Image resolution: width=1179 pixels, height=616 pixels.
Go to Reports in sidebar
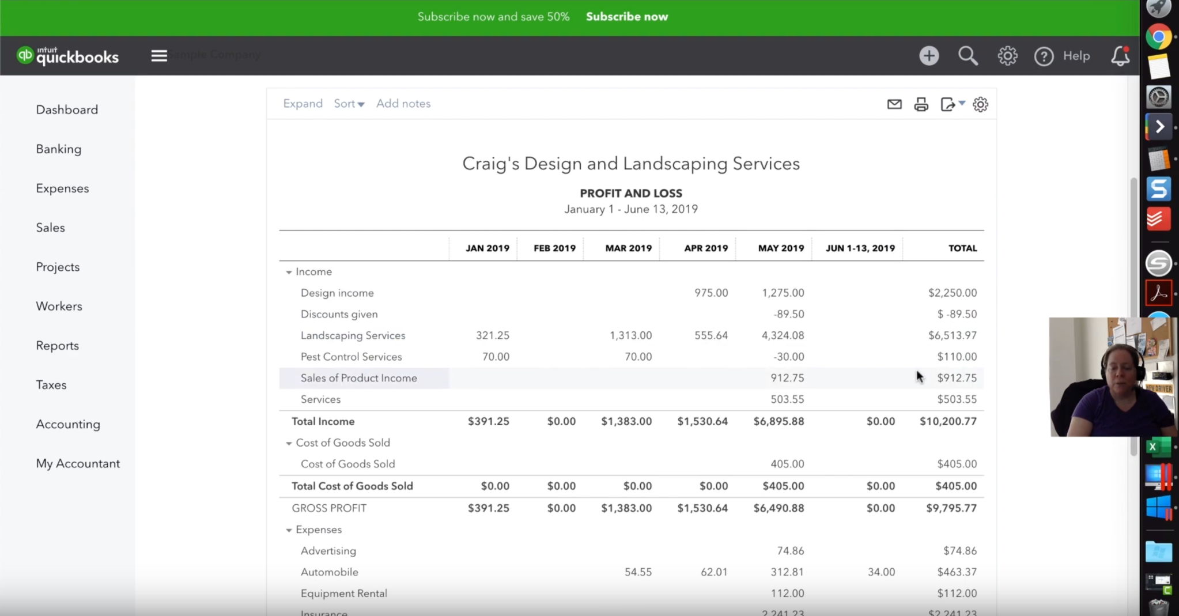57,346
